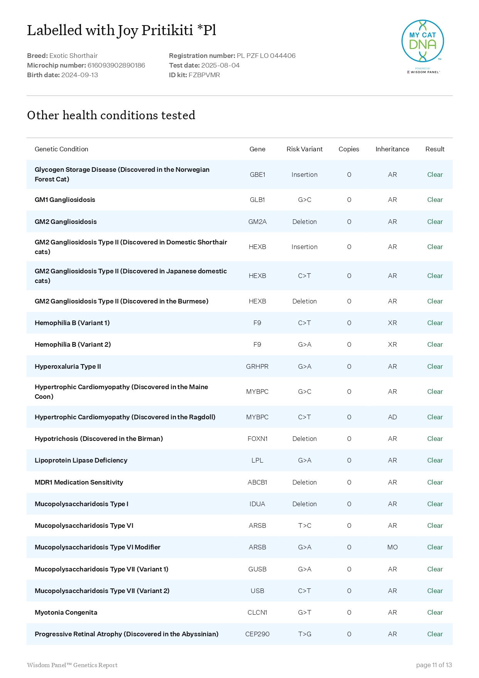Click the AD inheritance value for Ragdoll cardiomyopathy

pyautogui.click(x=392, y=417)
